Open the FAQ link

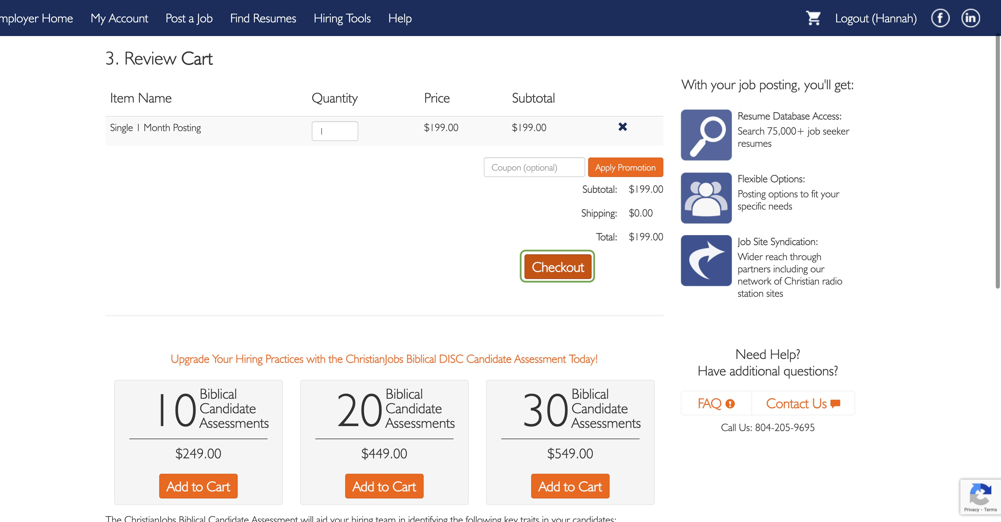pos(716,403)
